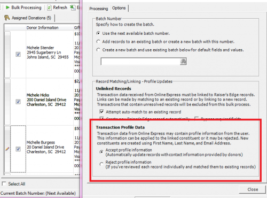Click row selector beside Michele Hicks
This screenshot has height=198, width=267.
tap(7, 102)
